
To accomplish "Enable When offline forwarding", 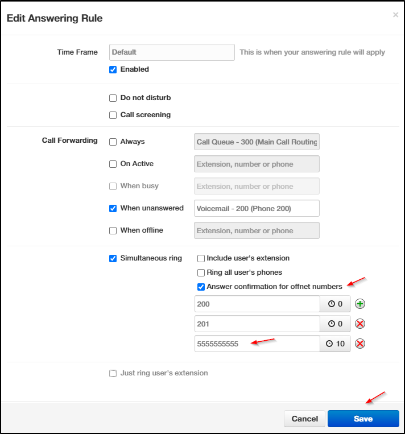I will (113, 230).
